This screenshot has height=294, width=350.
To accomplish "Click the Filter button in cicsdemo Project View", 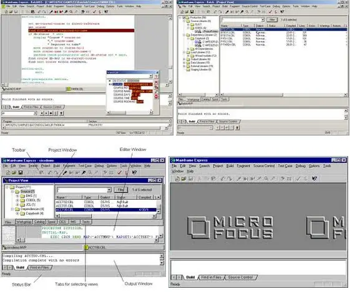I will click(121, 190).
